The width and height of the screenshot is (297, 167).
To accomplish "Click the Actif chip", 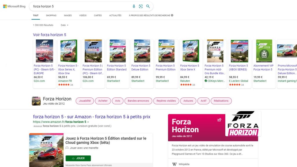I will pyautogui.click(x=203, y=101).
